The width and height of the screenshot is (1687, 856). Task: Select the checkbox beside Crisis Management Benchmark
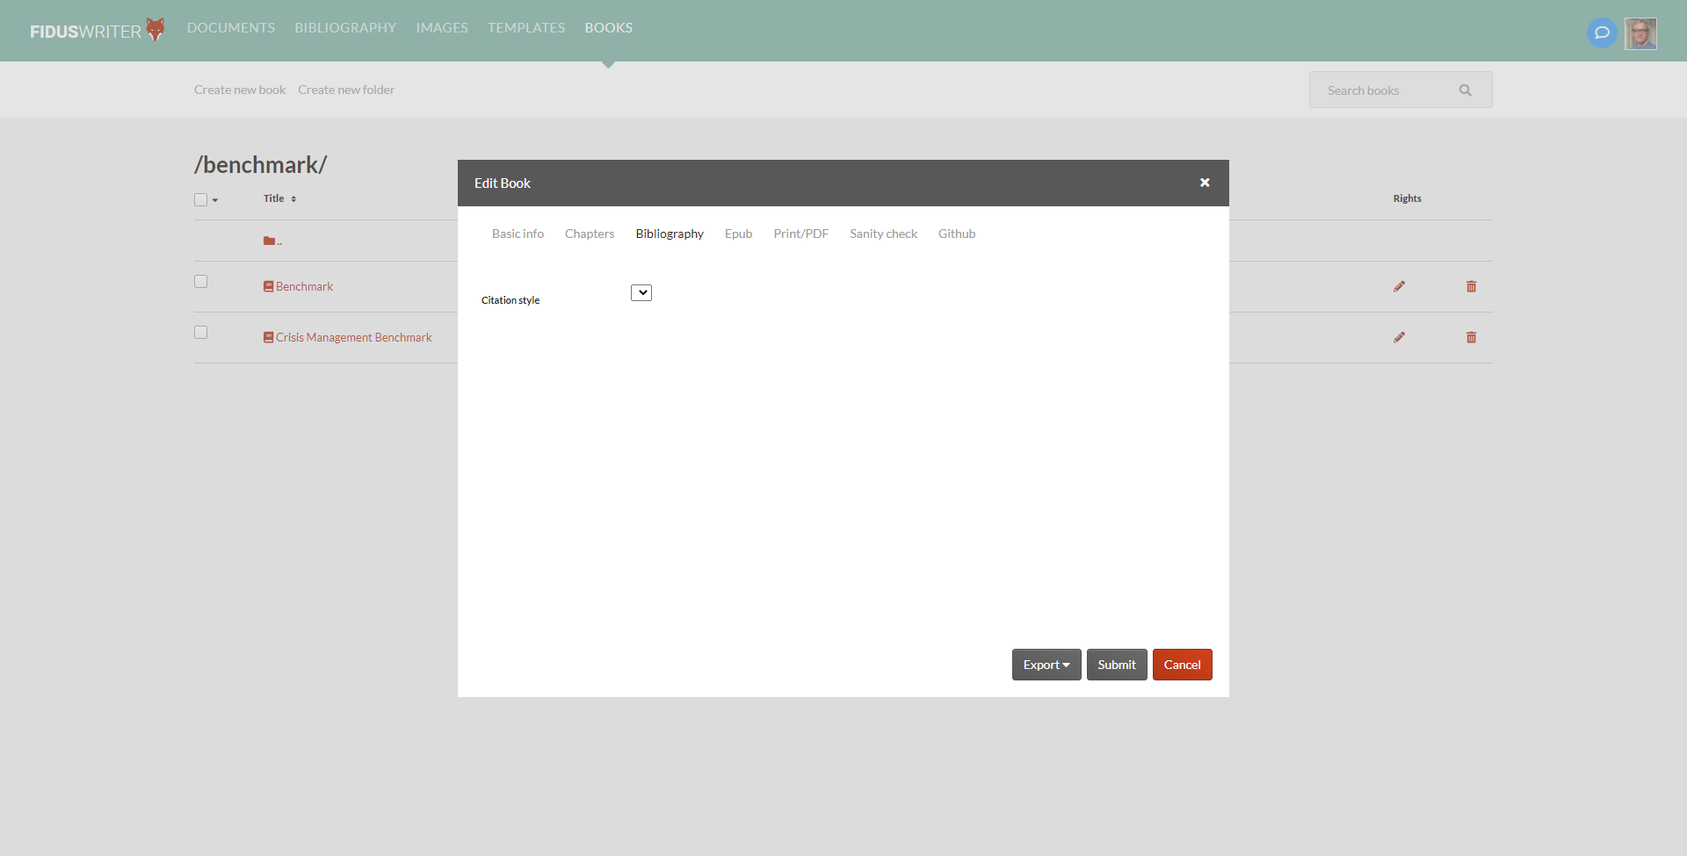[200, 332]
